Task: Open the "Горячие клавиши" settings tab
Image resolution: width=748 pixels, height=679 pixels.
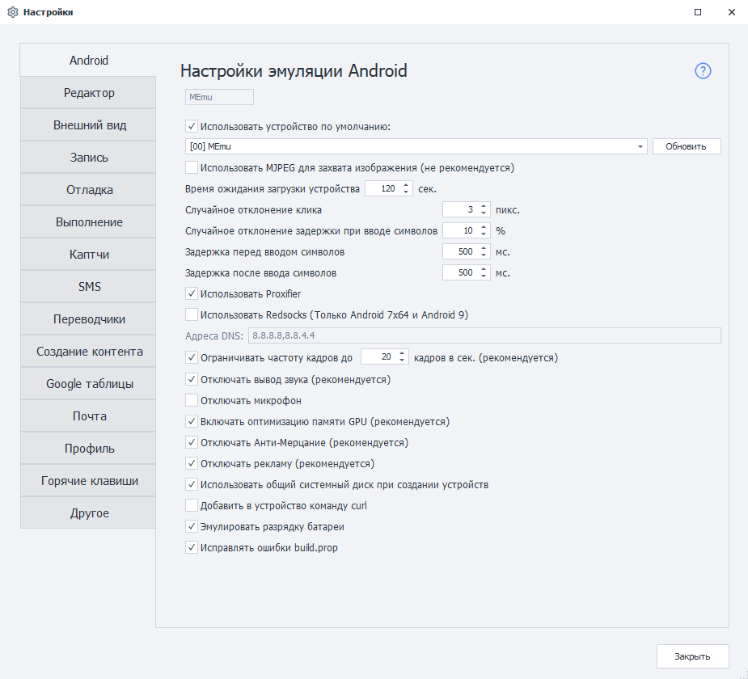Action: (x=87, y=480)
